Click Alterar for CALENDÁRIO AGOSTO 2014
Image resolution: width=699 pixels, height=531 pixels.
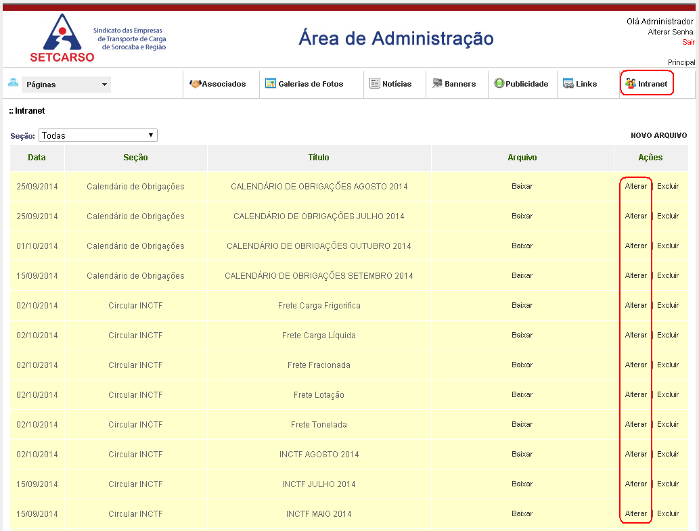tap(635, 186)
